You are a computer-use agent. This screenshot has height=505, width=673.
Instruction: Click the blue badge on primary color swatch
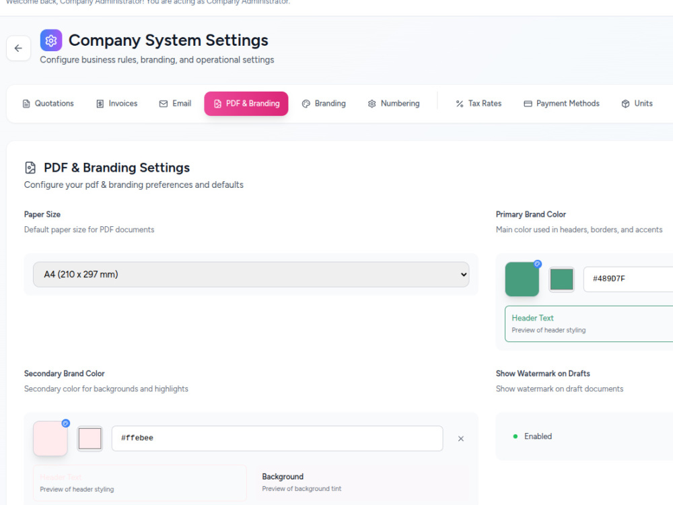[x=537, y=264]
